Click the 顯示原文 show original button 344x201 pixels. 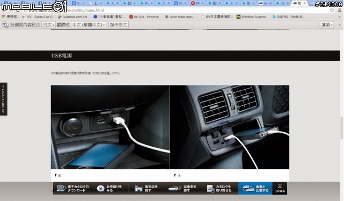[119, 25]
